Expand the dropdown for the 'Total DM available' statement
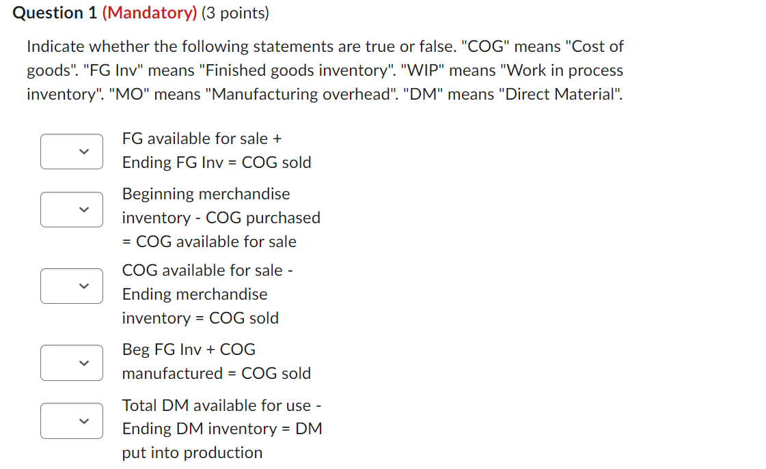This screenshot has height=469, width=766. coord(71,421)
